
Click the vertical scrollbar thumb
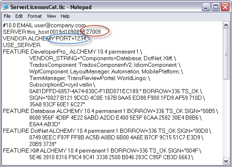pyautogui.click(x=226, y=54)
